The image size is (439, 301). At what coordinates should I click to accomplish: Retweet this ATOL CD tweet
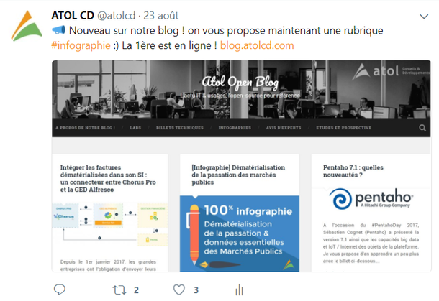point(119,290)
